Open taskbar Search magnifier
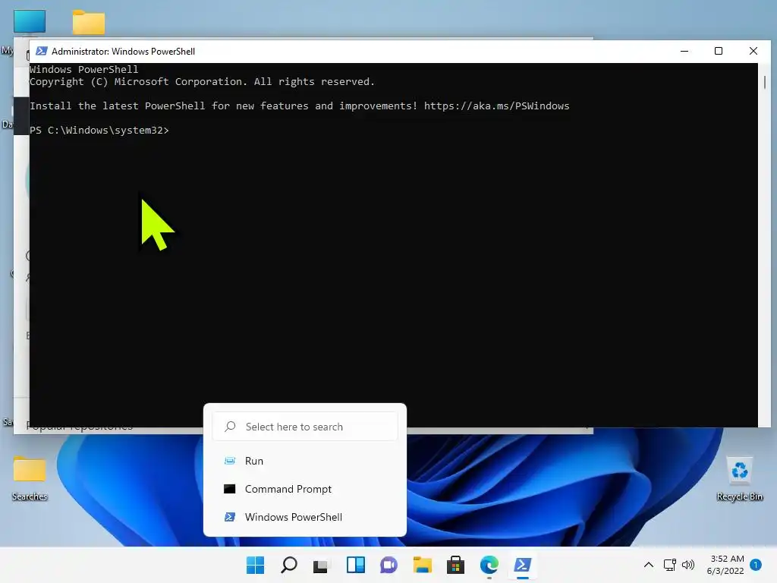Image resolution: width=777 pixels, height=583 pixels. coord(289,565)
